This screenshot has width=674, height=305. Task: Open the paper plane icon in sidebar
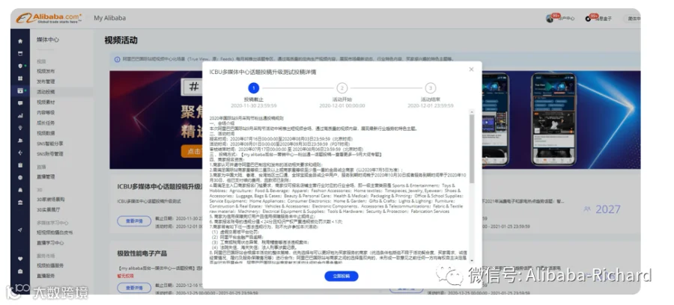[20, 230]
